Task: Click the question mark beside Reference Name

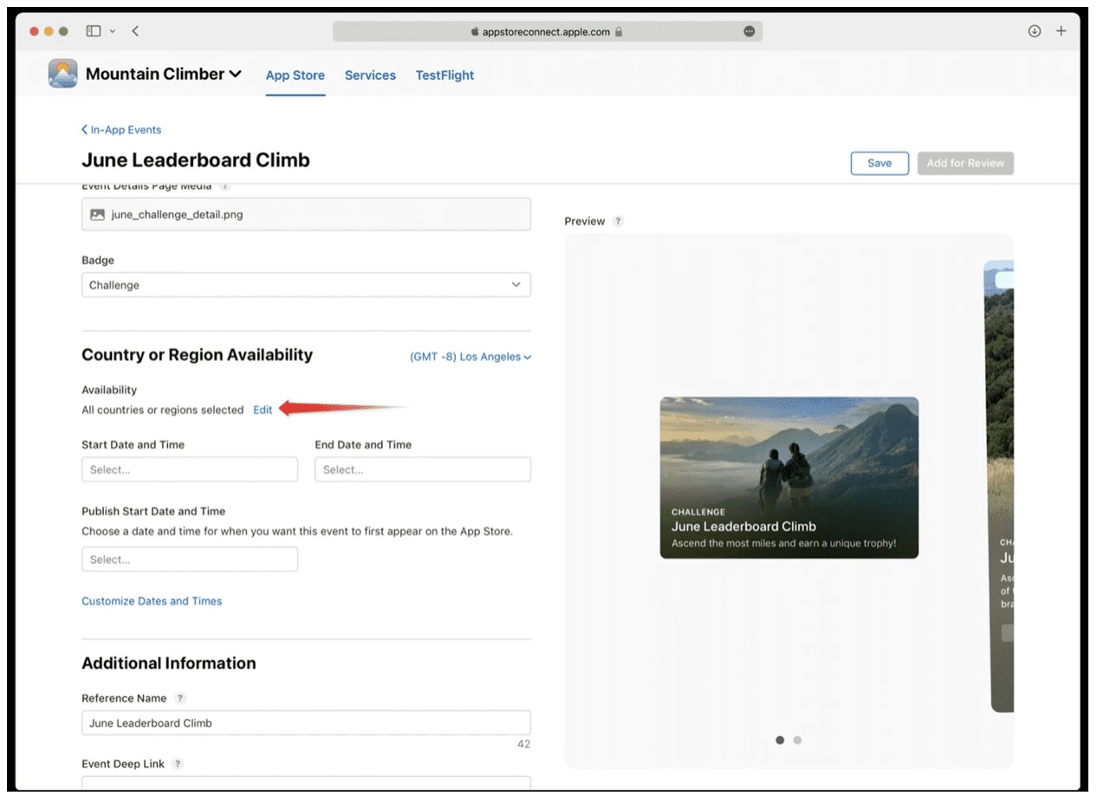Action: [x=179, y=698]
